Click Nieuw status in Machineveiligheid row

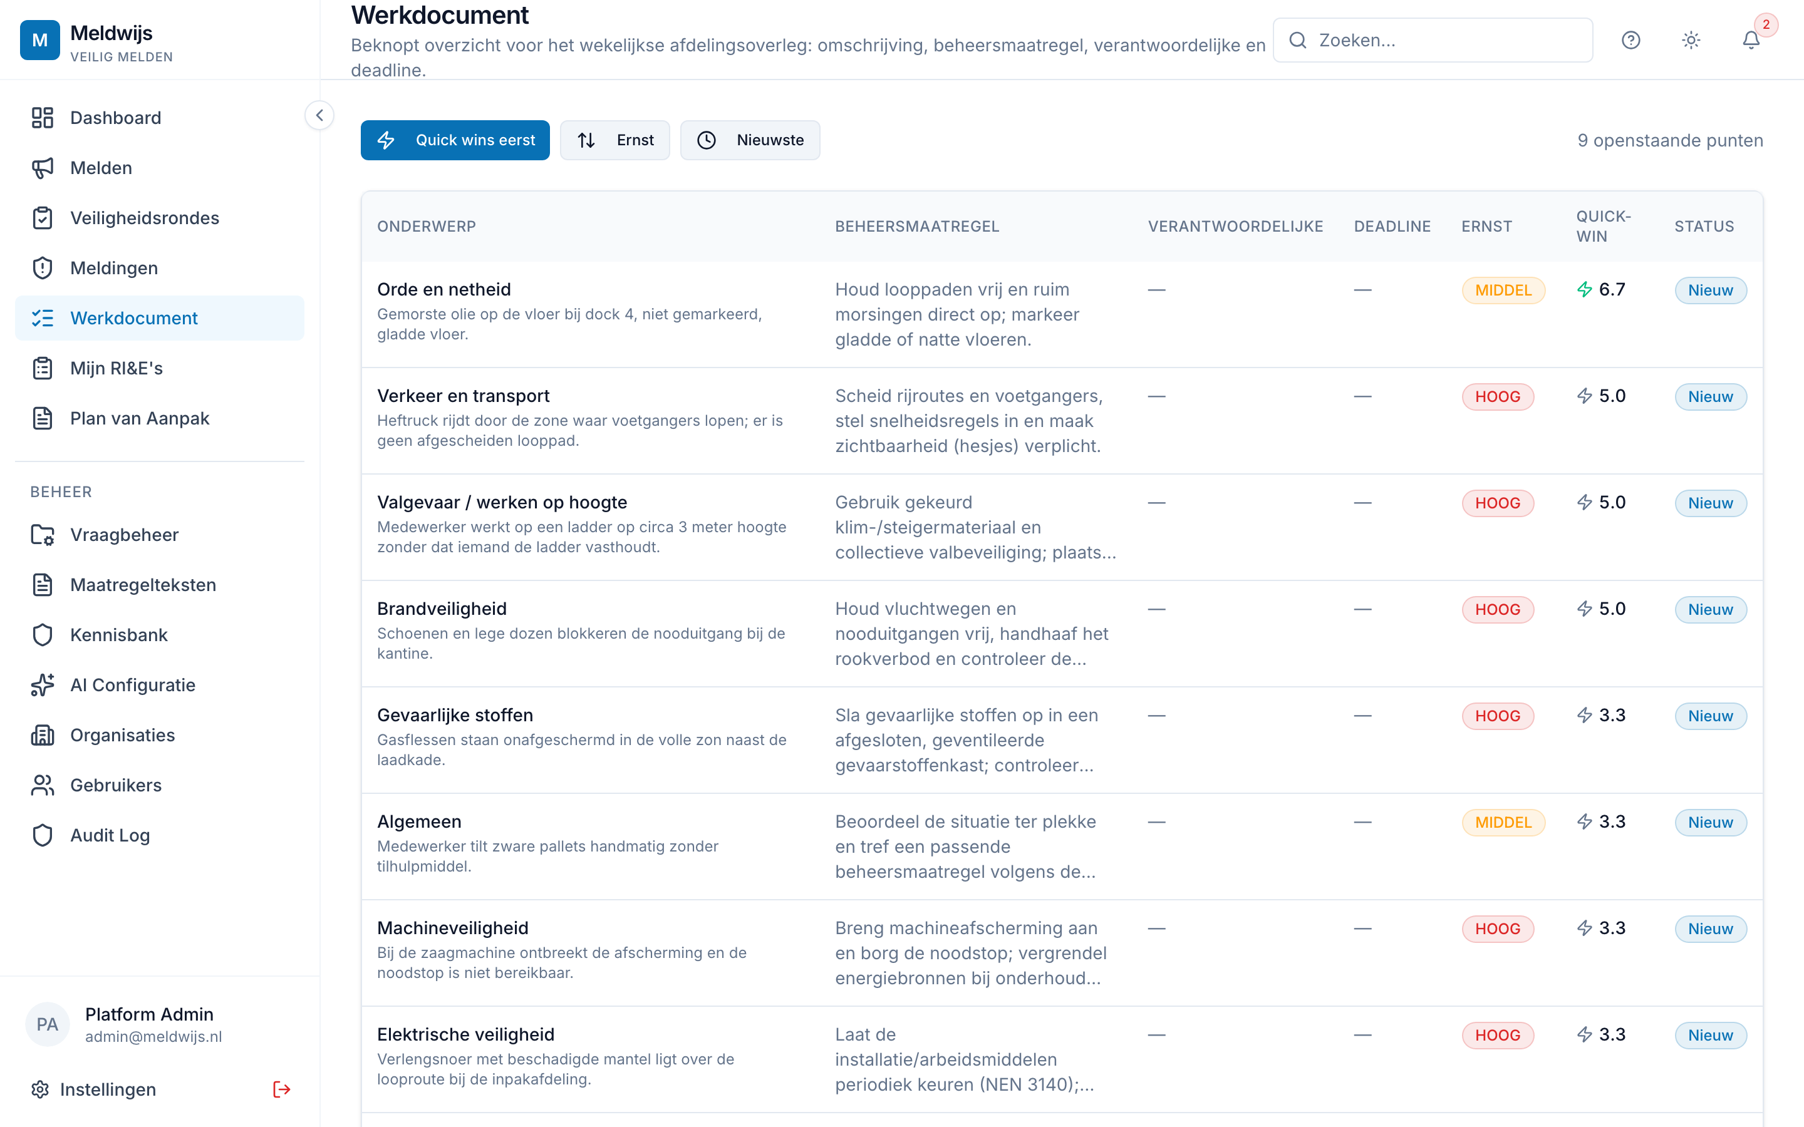[1710, 929]
